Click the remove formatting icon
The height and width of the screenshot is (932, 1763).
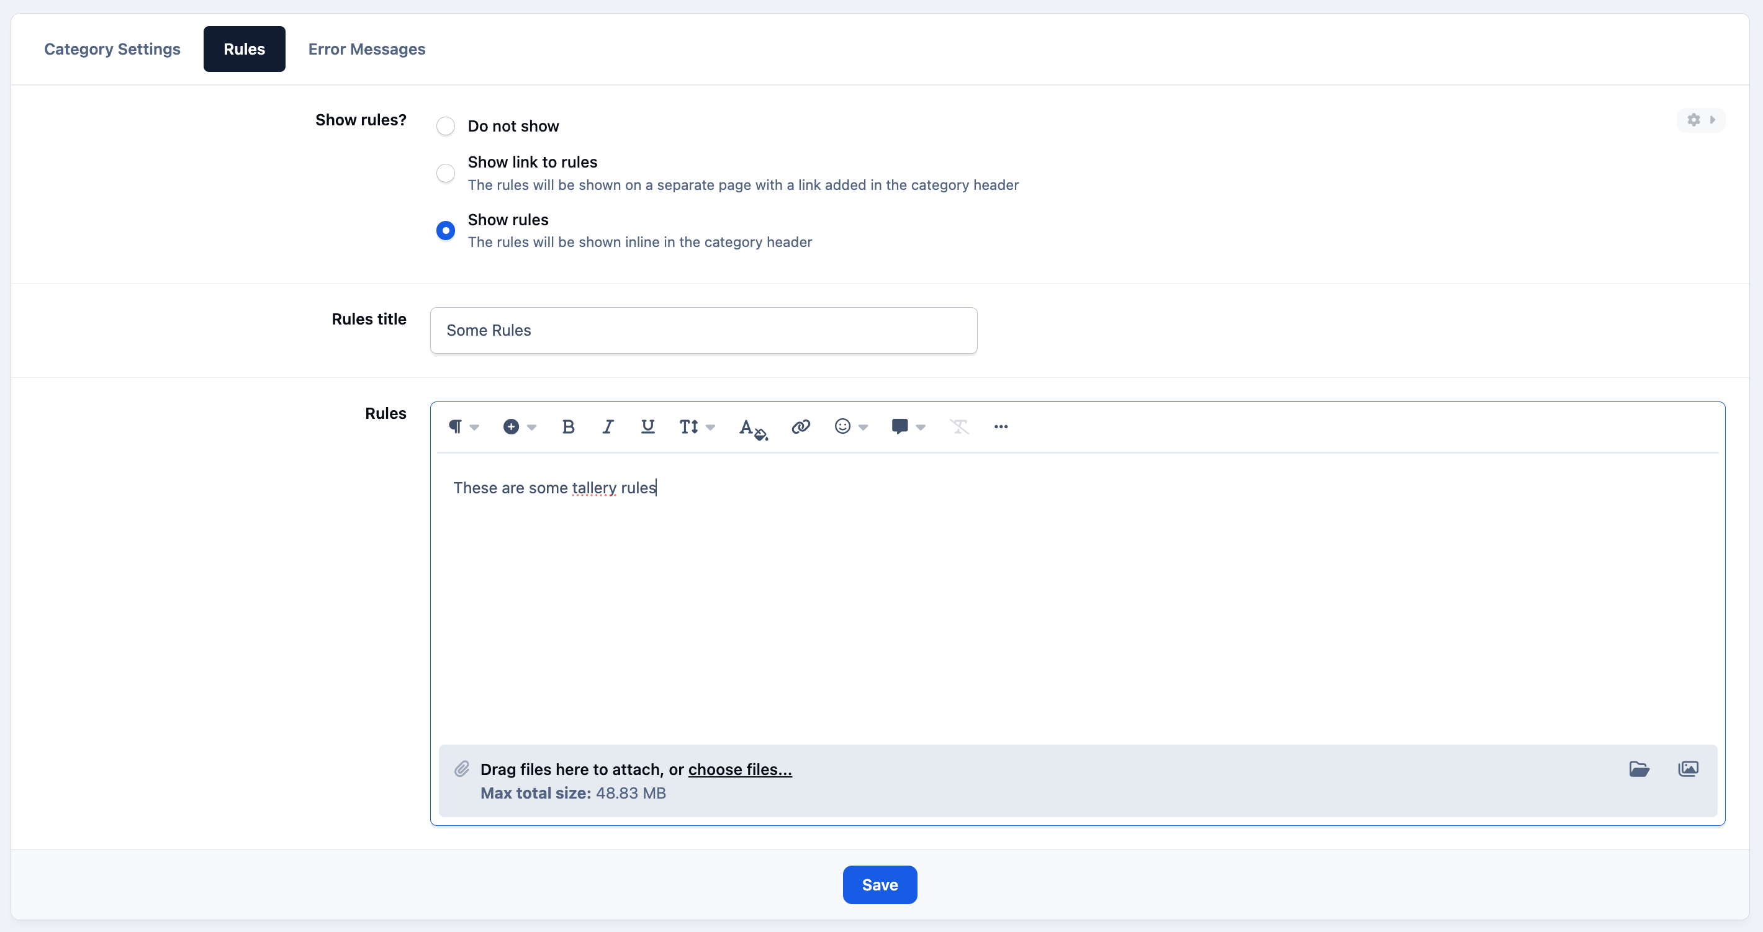point(959,427)
